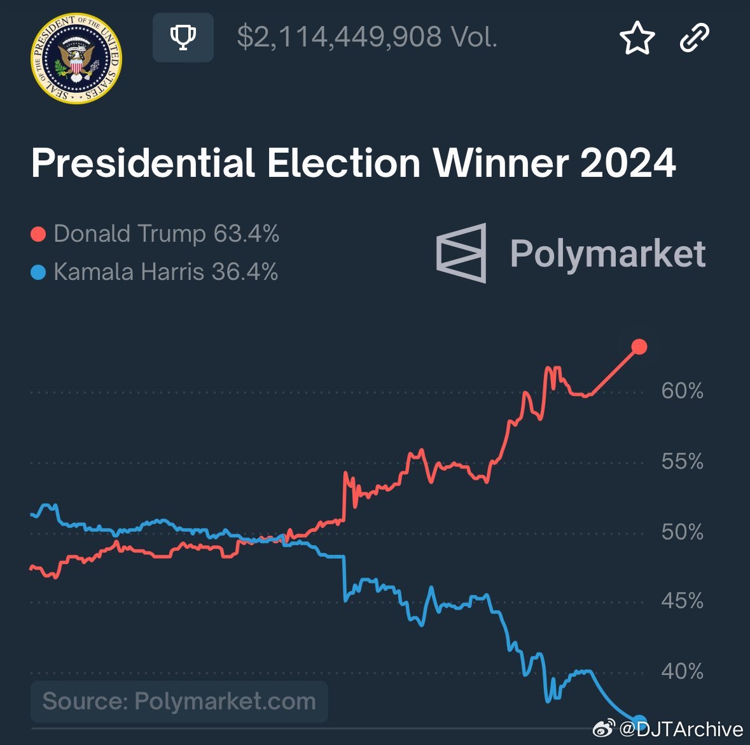Click the red Trump line endpoint marker

tap(639, 347)
